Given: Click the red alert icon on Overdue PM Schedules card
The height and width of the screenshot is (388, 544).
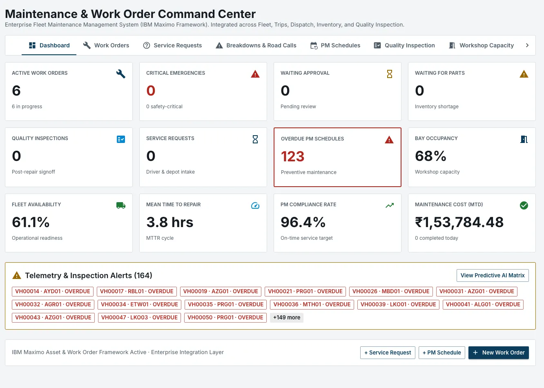Looking at the screenshot, I should [x=389, y=140].
